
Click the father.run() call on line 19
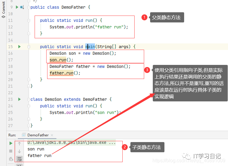click(65, 73)
